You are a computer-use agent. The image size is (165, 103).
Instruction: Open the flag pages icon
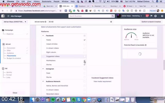pyautogui.click(x=151, y=16)
